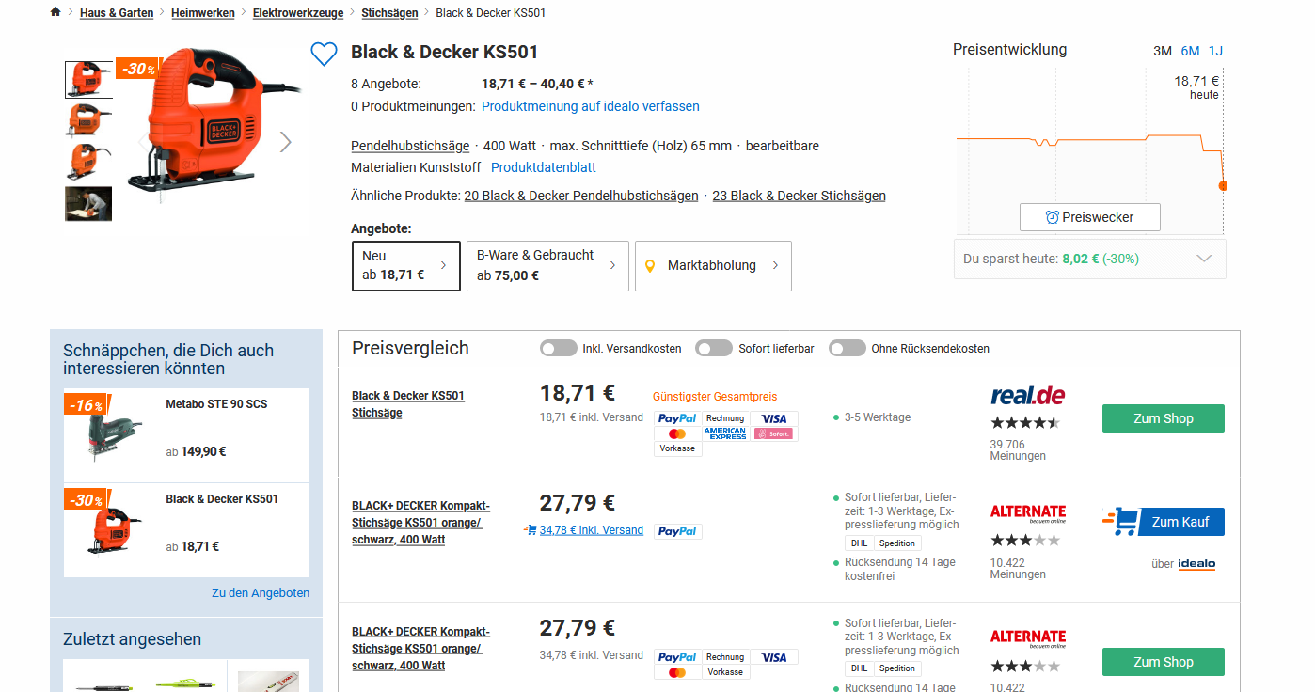Click the alarm clock icon on Preiswecker
Screen dimensions: 1315x692
pos(1053,217)
